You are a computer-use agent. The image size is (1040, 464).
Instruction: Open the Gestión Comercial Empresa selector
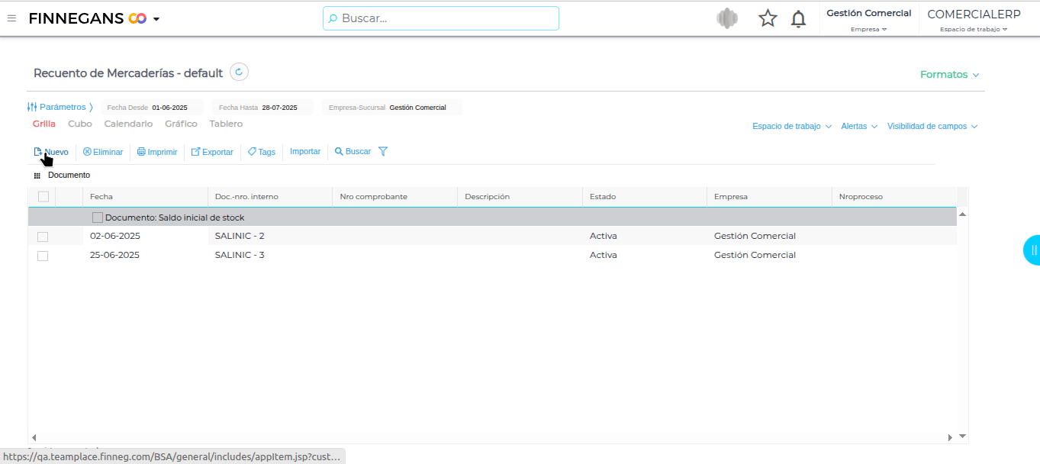coord(869,19)
